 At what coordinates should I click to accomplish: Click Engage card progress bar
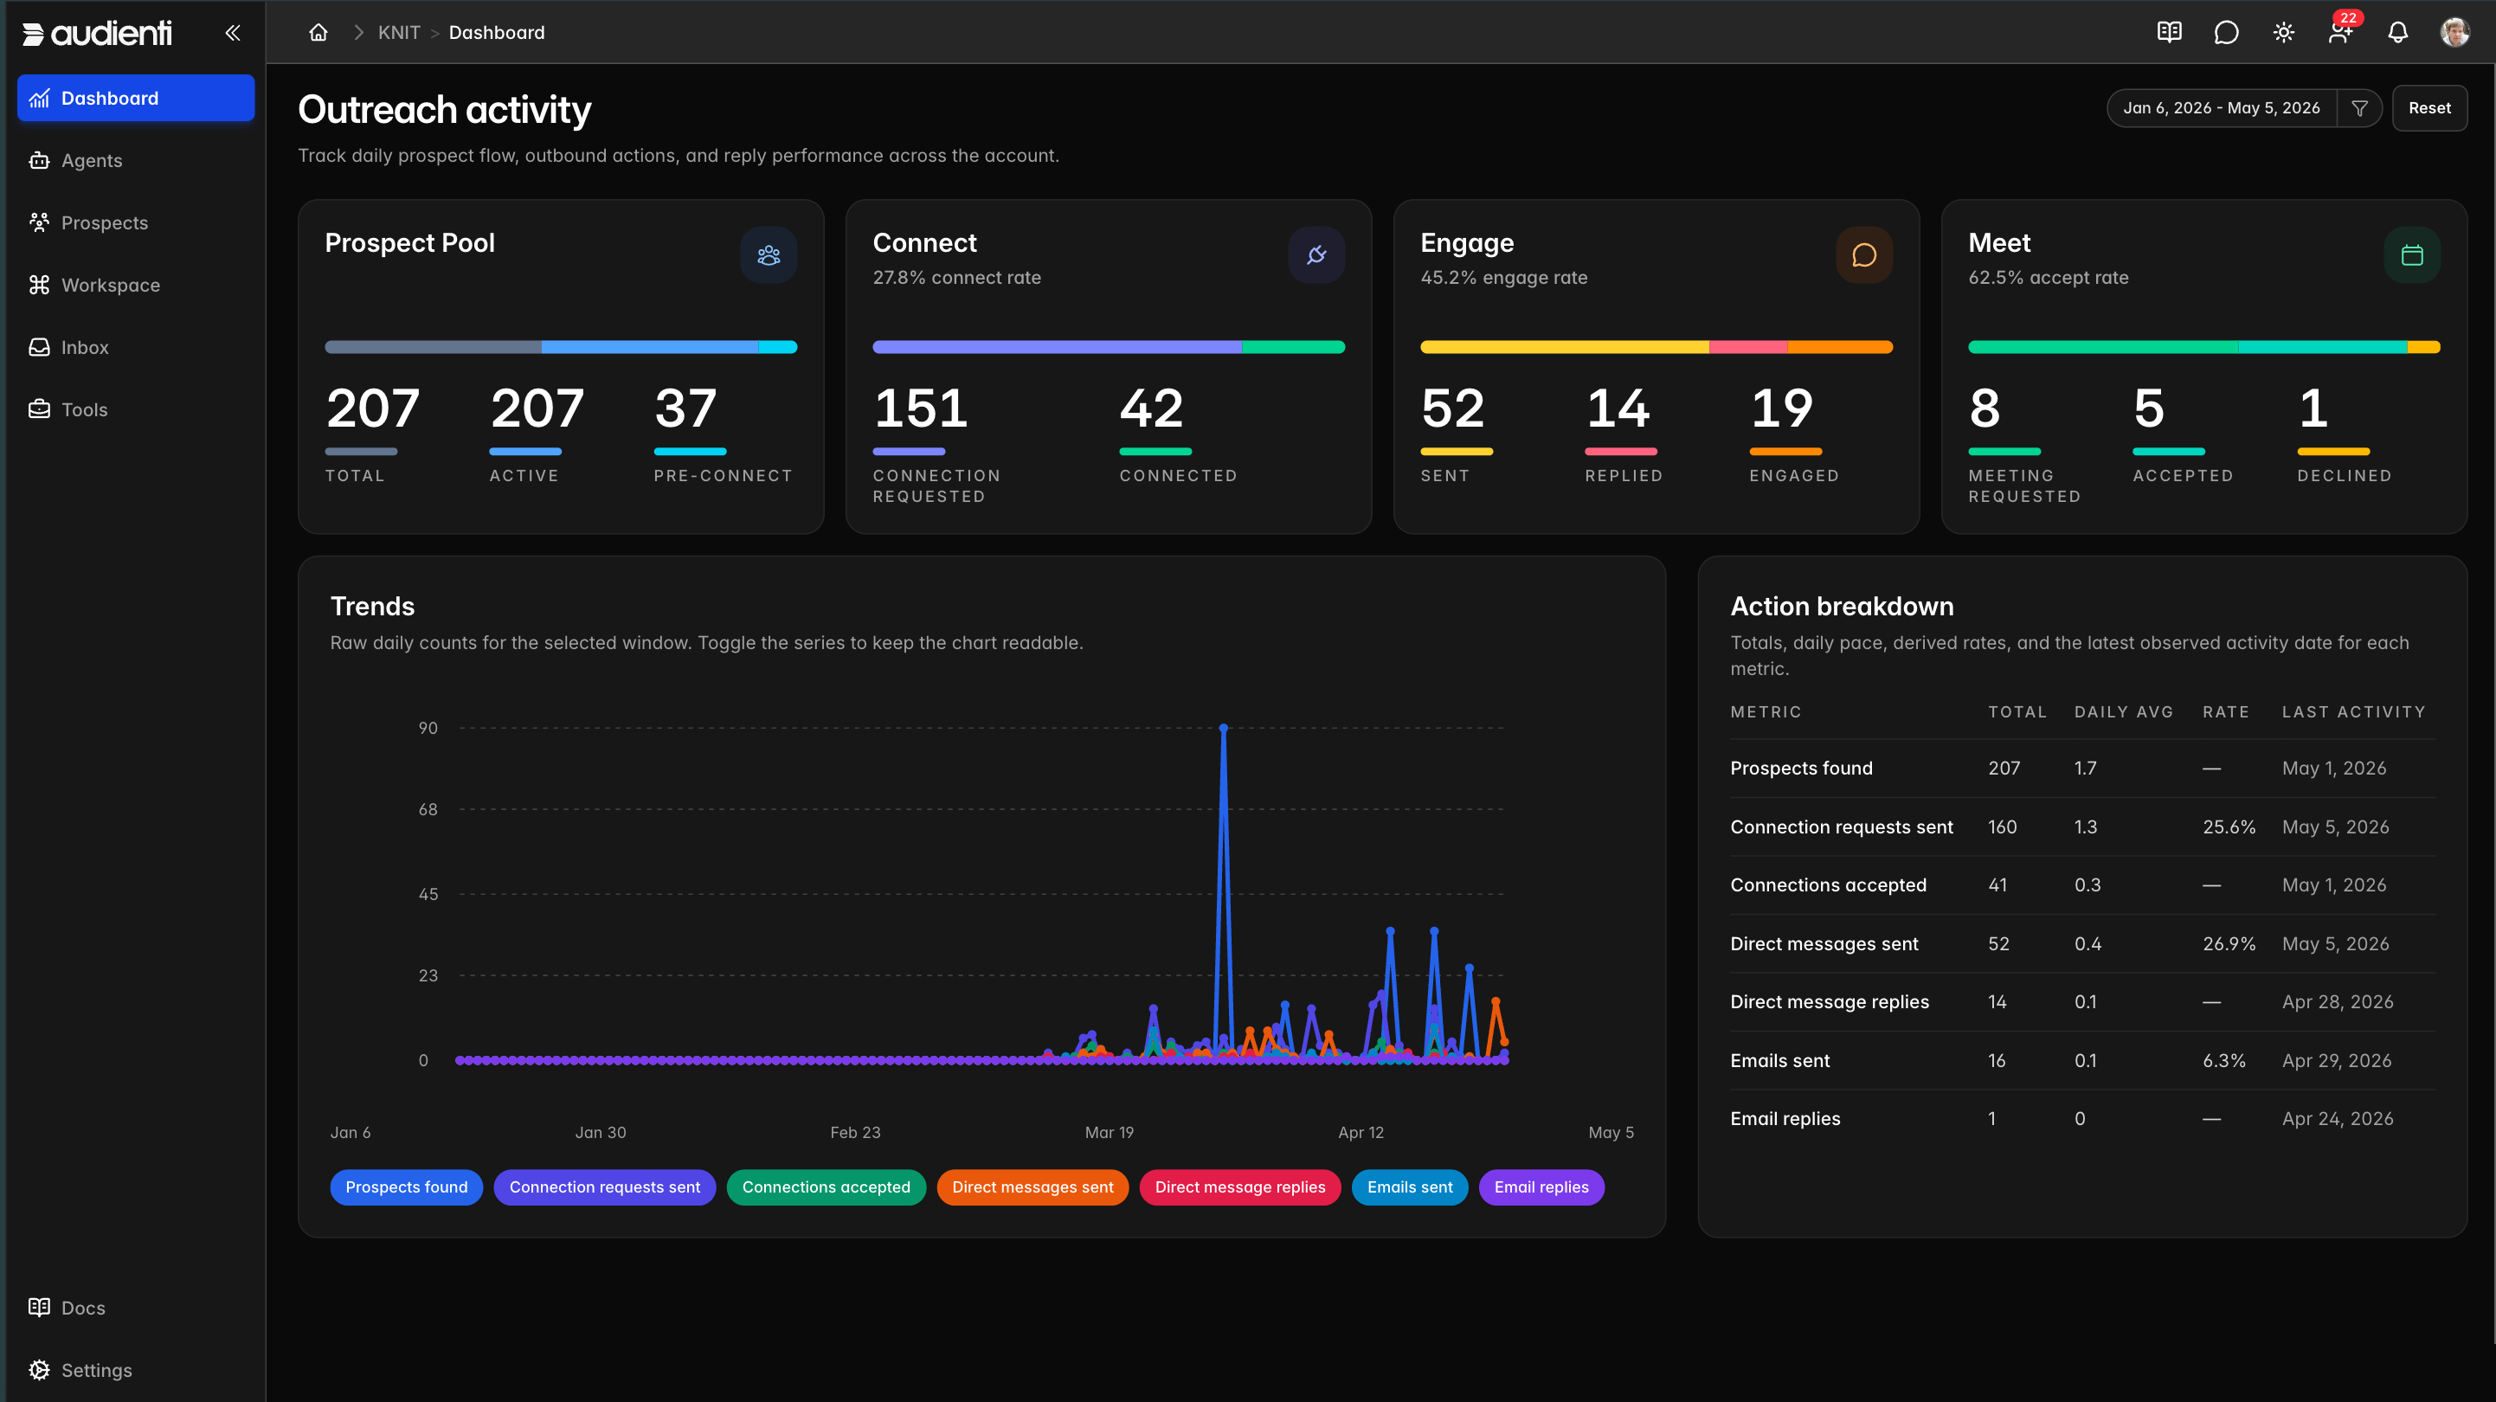tap(1656, 347)
